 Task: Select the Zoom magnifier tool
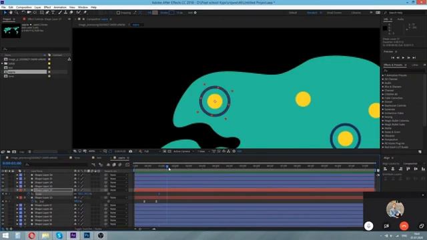16,13
